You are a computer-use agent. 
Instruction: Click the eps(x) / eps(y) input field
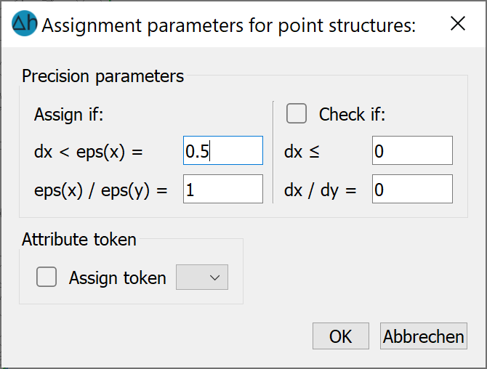[x=223, y=189]
